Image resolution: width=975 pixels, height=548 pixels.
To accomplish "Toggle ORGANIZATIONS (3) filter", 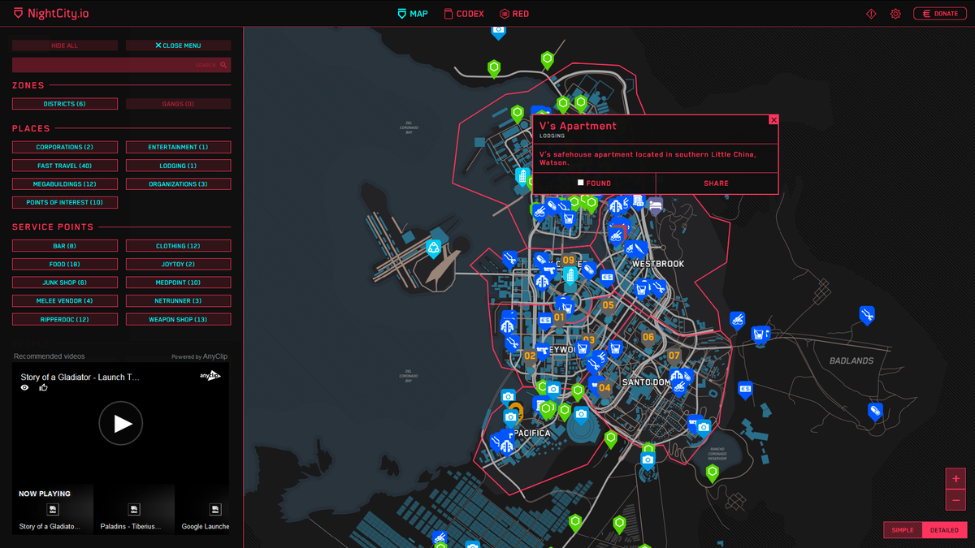I will (178, 184).
